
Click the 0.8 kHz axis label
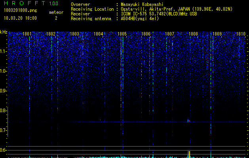pos(3,111)
